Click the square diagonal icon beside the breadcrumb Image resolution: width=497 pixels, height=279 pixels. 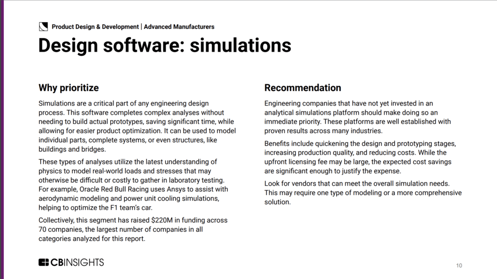click(x=43, y=27)
